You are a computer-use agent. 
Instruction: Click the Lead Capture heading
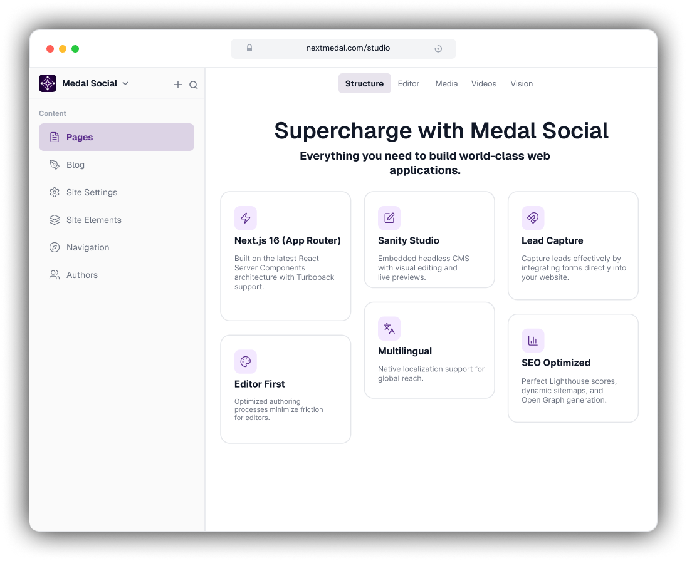pos(552,240)
